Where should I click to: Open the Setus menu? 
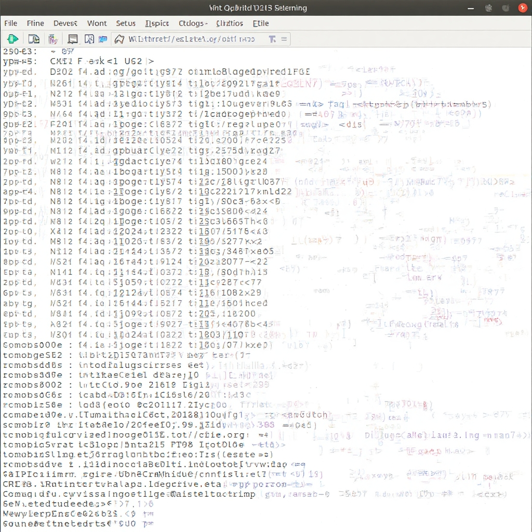126,23
